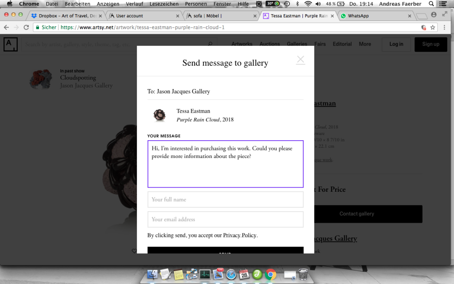Open Safari from the dock
The image size is (454, 284).
tap(231, 274)
